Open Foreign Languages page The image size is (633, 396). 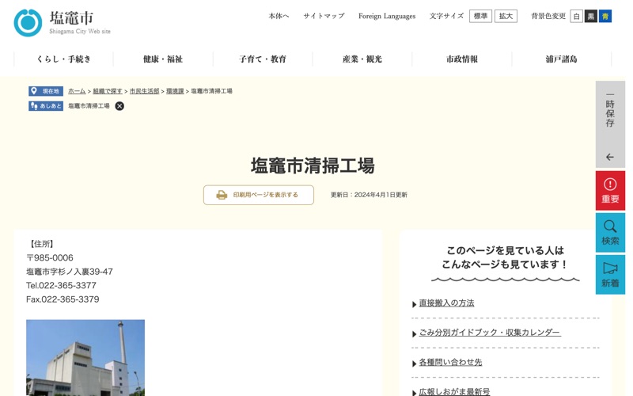coord(387,16)
